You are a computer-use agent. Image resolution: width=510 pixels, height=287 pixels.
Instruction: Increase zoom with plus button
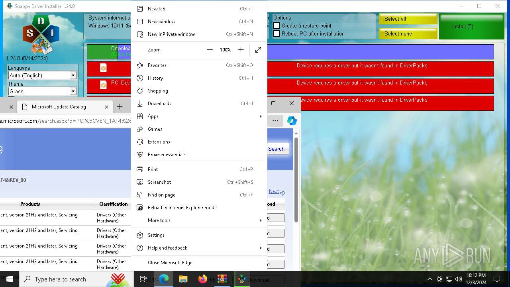point(241,50)
